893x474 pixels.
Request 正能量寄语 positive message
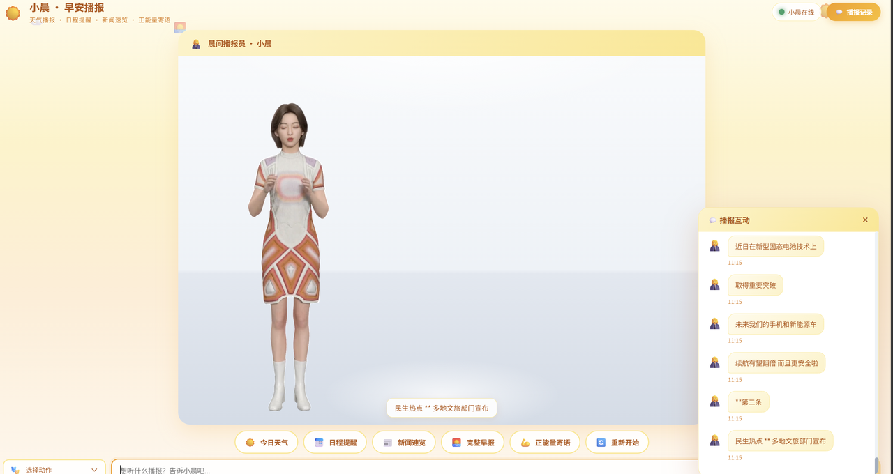[x=545, y=443]
